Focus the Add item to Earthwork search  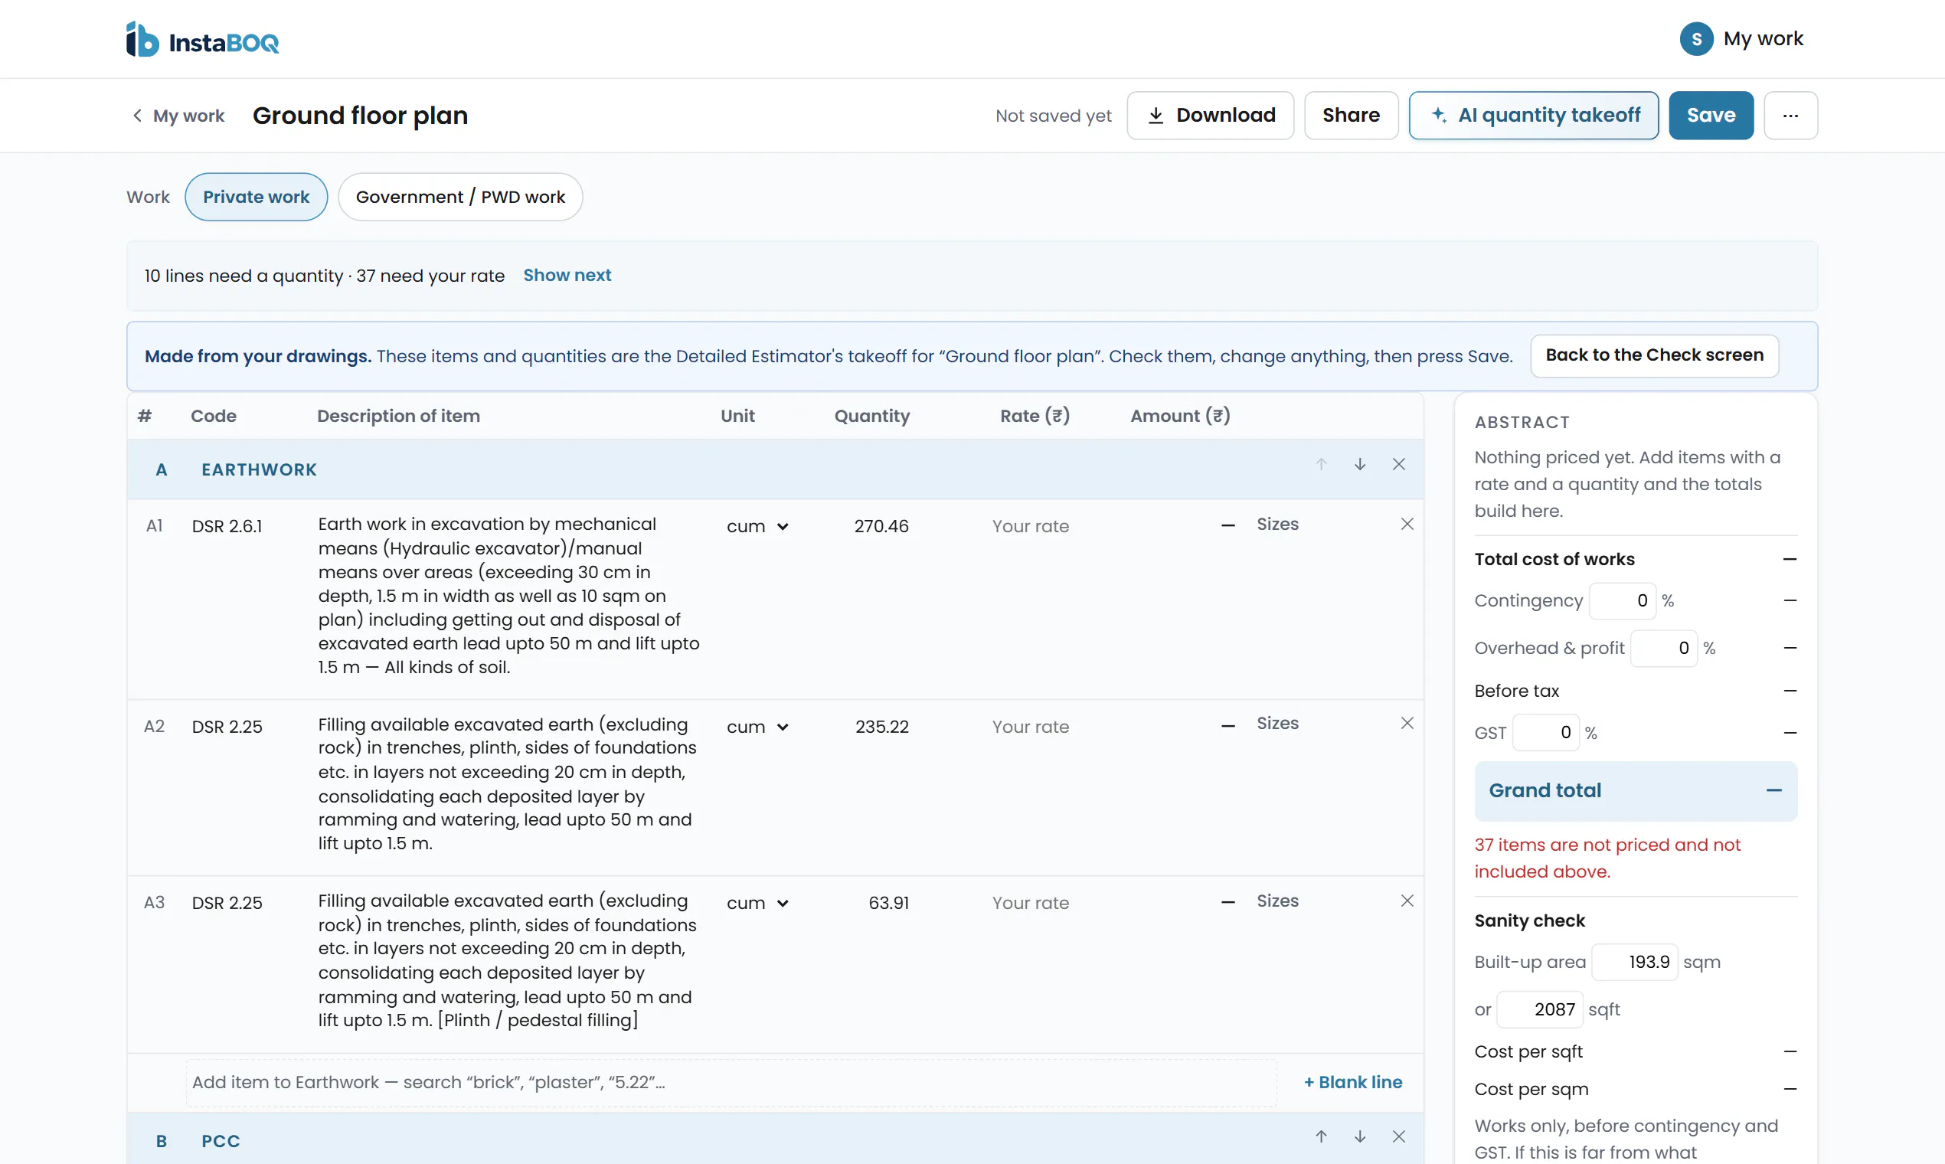(x=731, y=1082)
